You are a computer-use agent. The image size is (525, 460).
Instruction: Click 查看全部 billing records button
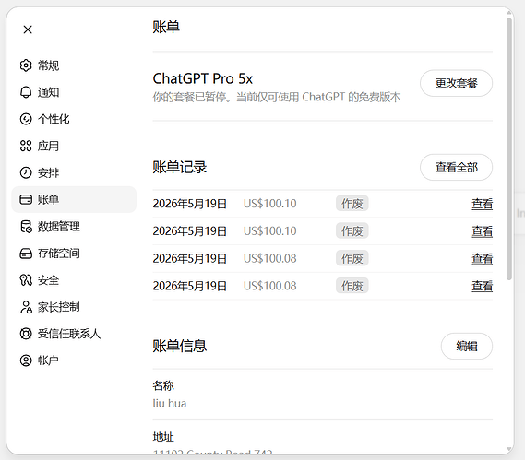456,167
